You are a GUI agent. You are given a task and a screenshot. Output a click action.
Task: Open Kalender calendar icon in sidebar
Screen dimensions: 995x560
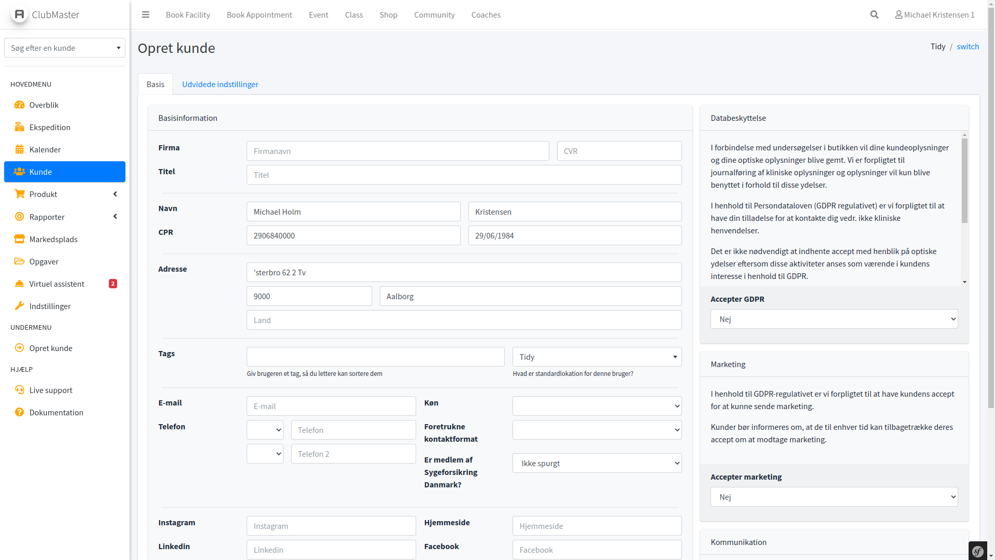tap(20, 149)
